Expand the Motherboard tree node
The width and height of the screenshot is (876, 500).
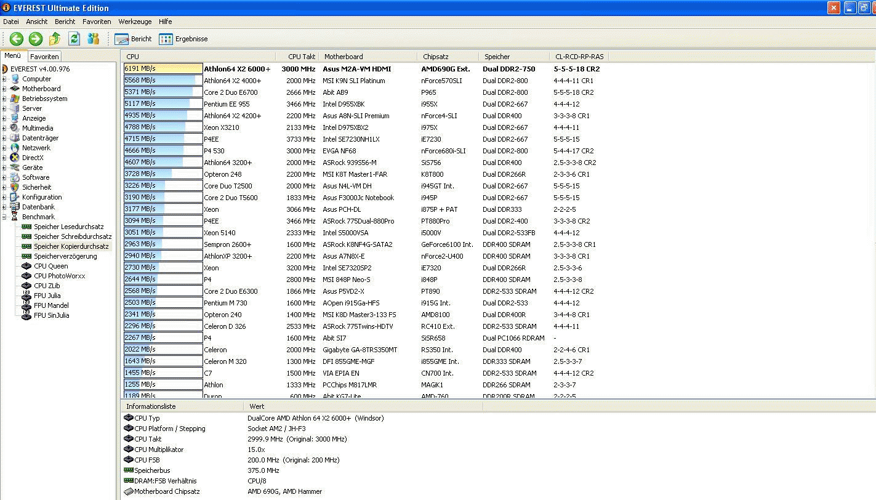4,89
